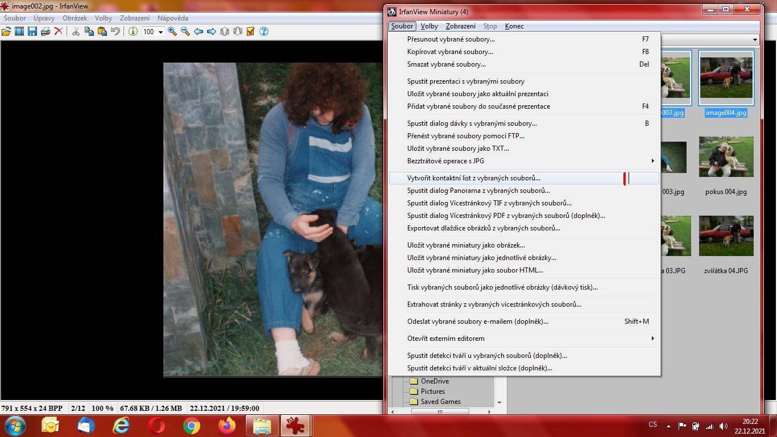Viewport: 777px width, 437px height.
Task: Select Vytvořit kontaktní list z vybraných souborů
Action: pos(524,178)
